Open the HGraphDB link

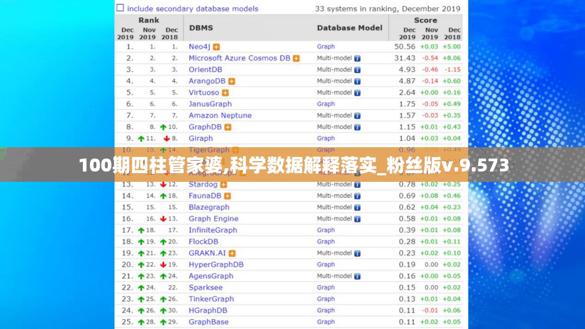click(x=208, y=311)
